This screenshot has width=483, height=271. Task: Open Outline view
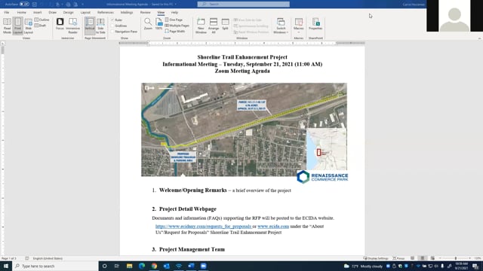[42, 20]
